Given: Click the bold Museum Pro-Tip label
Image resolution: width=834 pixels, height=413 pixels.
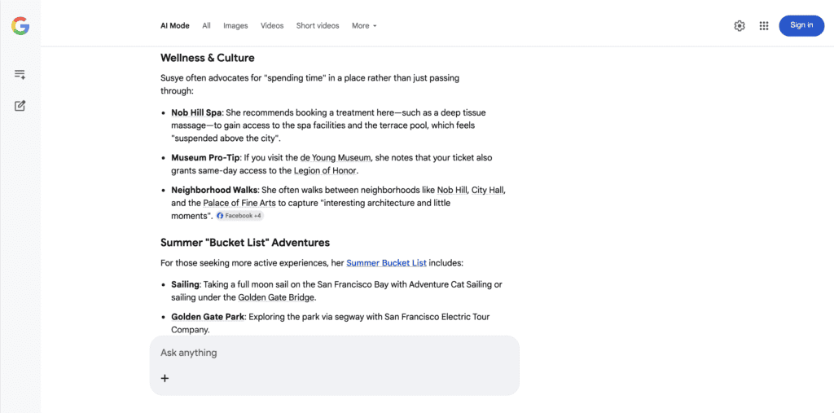Looking at the screenshot, I should coord(206,158).
